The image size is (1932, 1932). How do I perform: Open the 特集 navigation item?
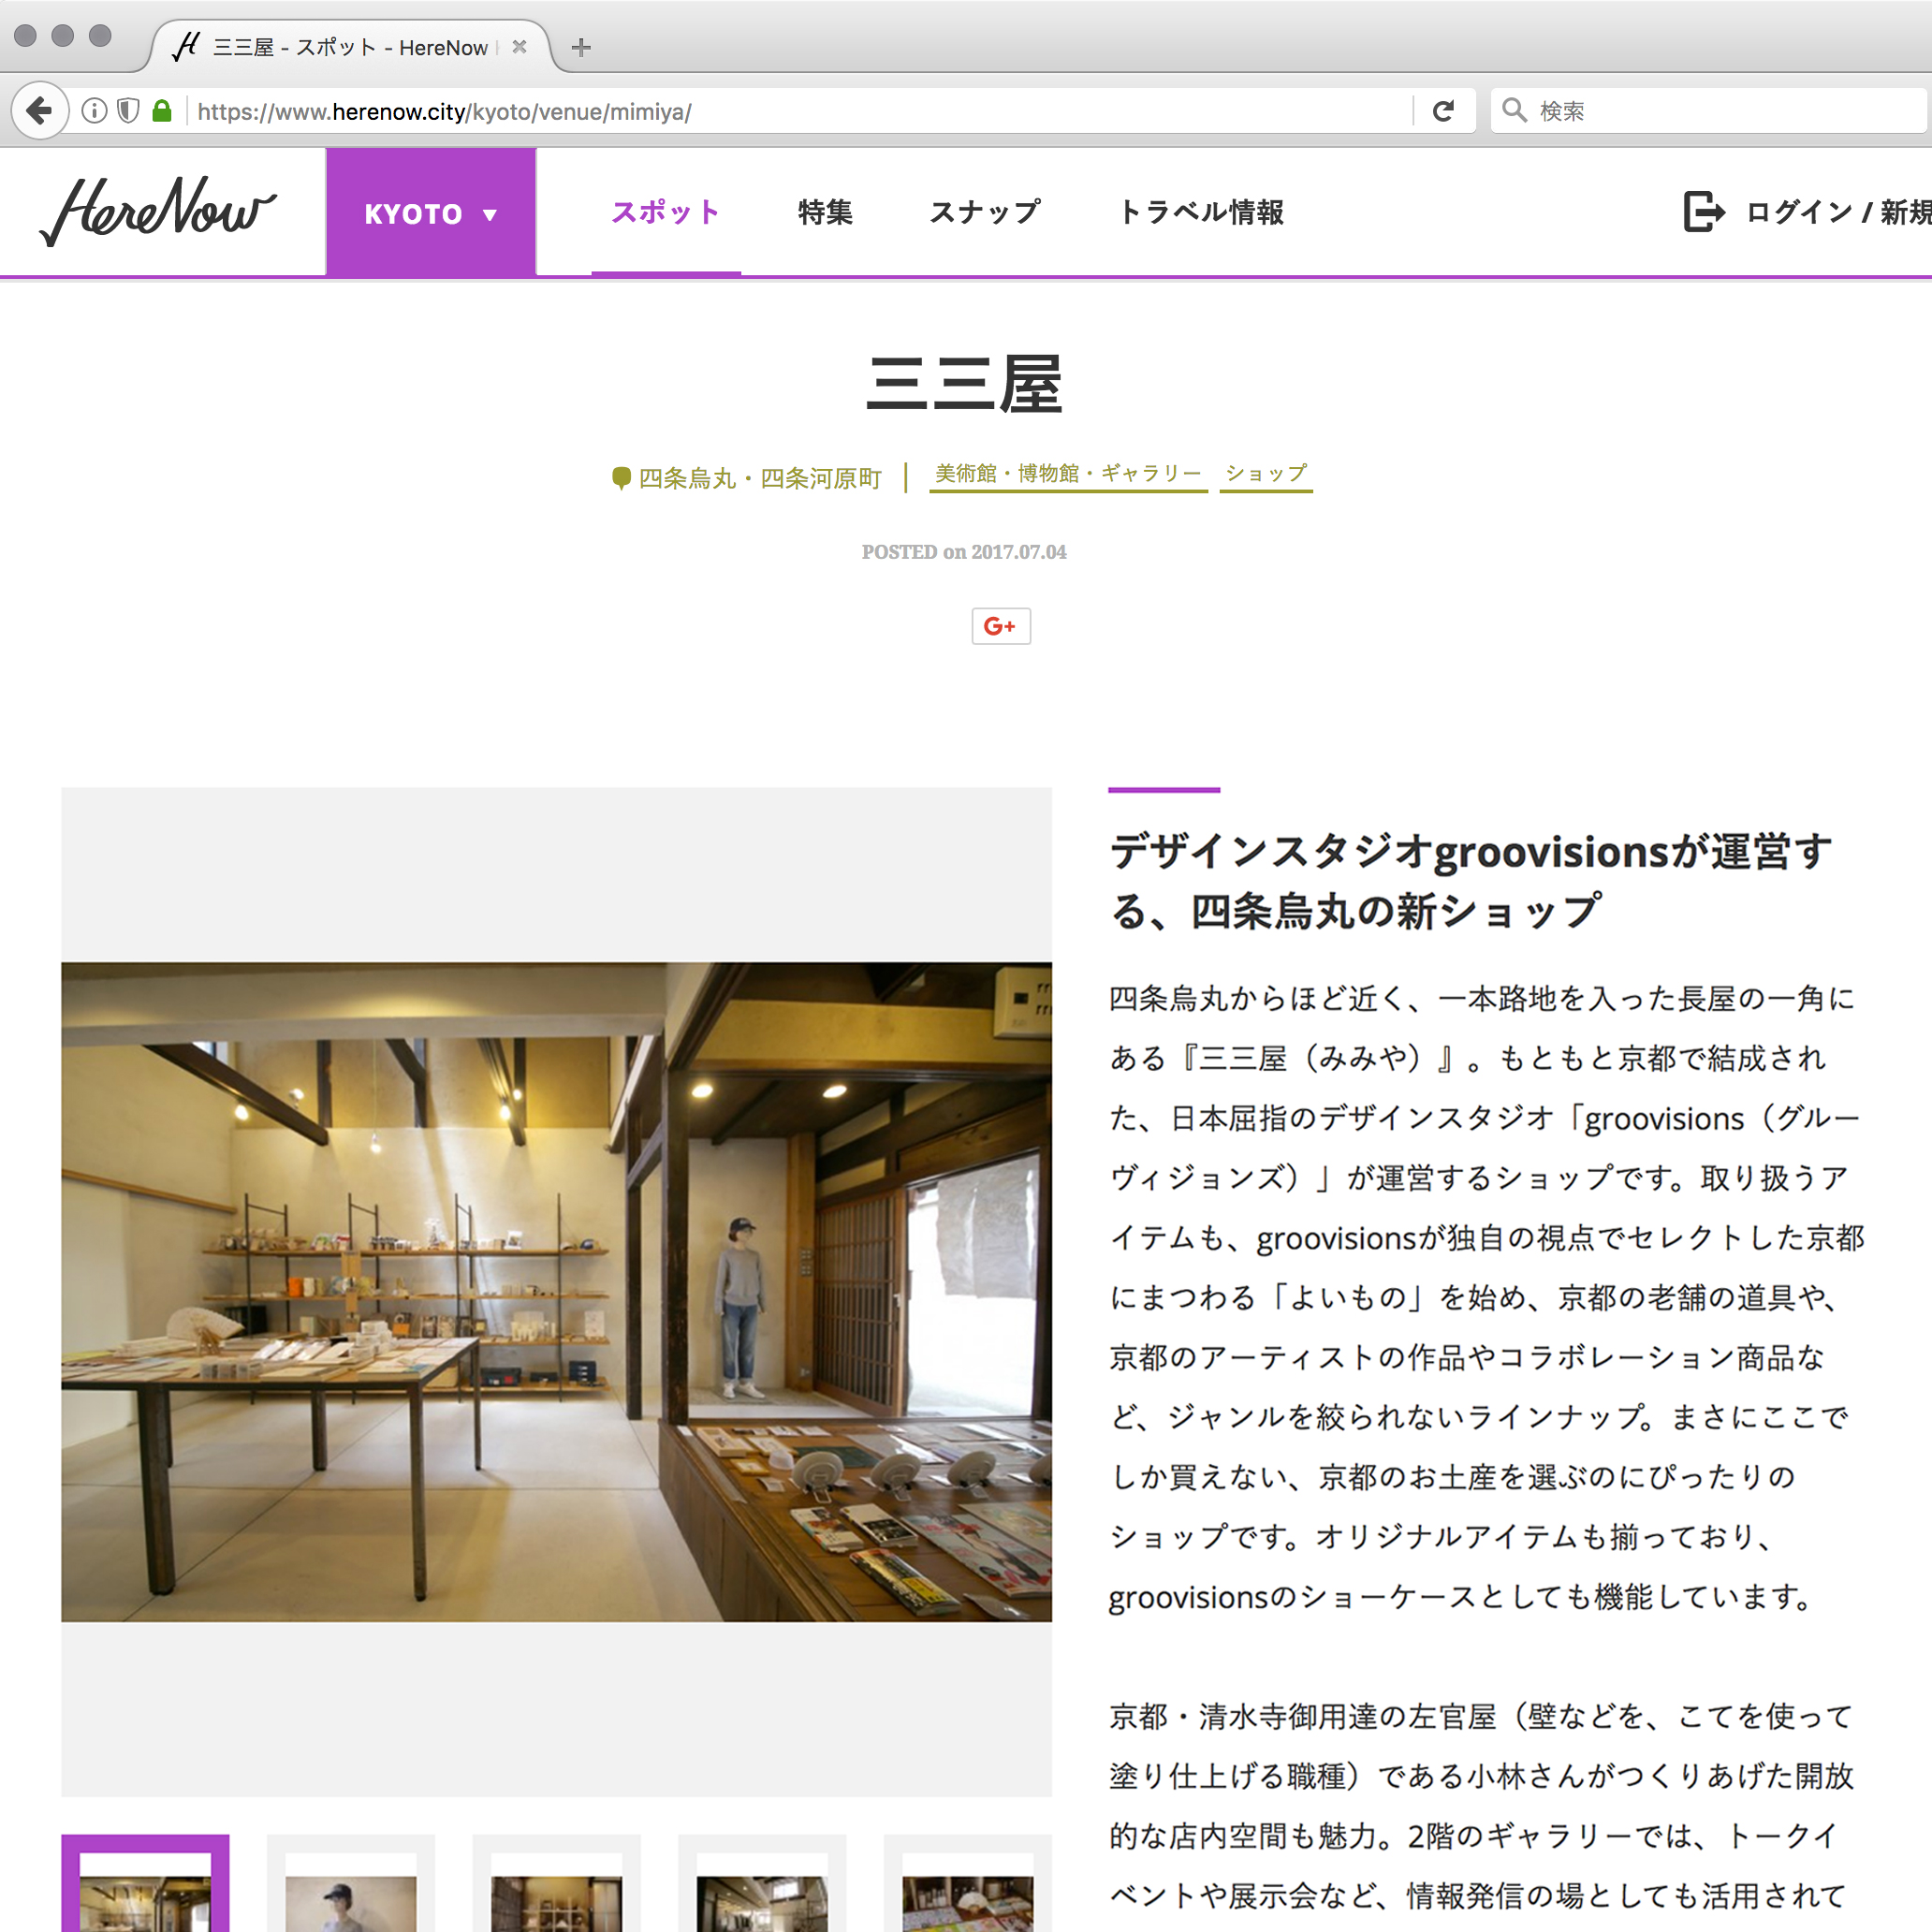point(825,212)
